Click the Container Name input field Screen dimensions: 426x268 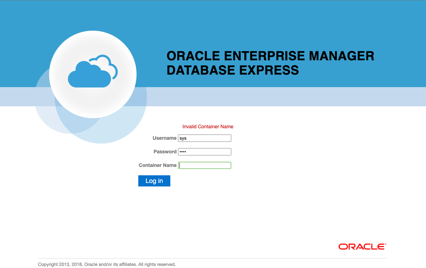point(204,166)
